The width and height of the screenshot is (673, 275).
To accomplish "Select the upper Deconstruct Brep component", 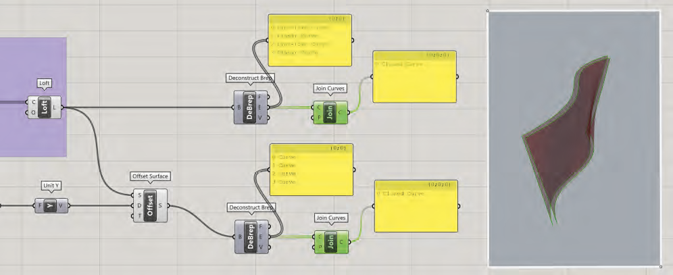I will tap(251, 107).
